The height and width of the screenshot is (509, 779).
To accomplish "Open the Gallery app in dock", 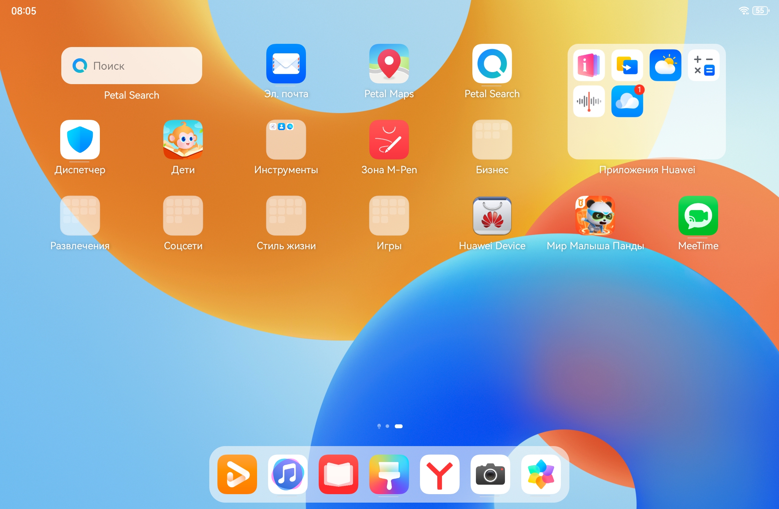I will [541, 474].
